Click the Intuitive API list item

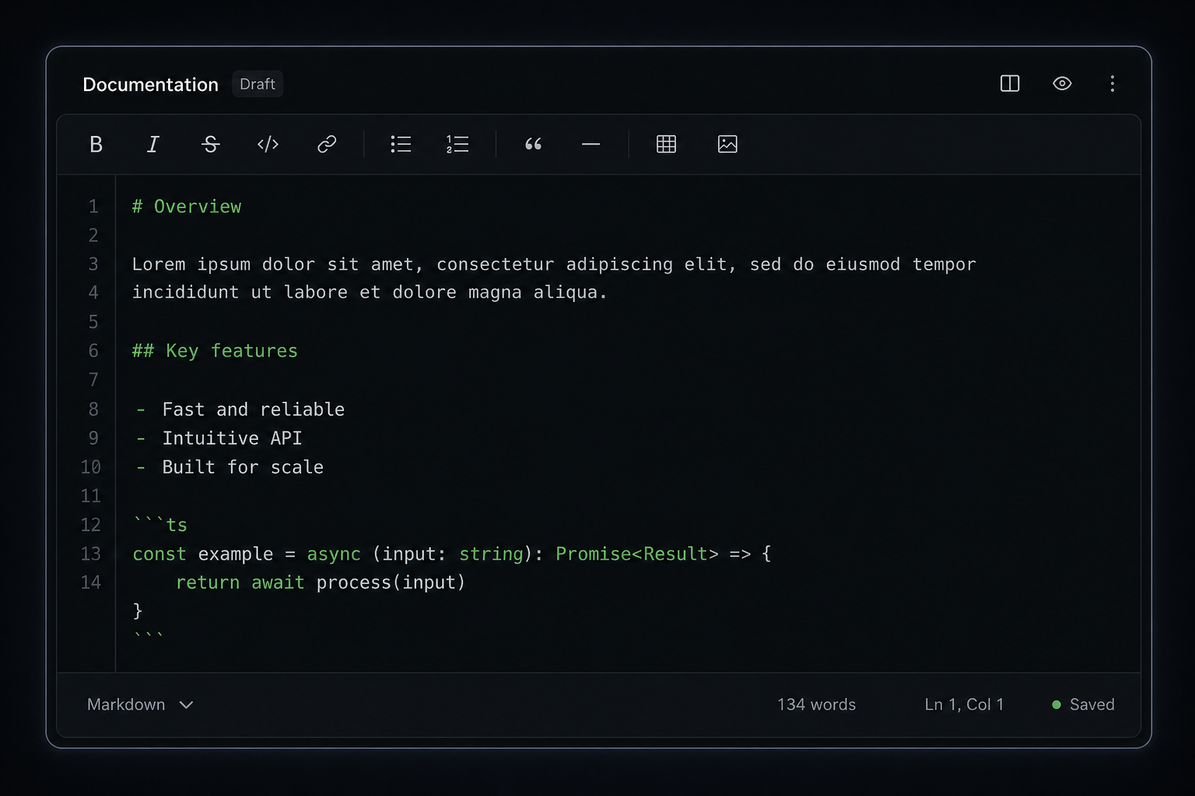(219, 438)
